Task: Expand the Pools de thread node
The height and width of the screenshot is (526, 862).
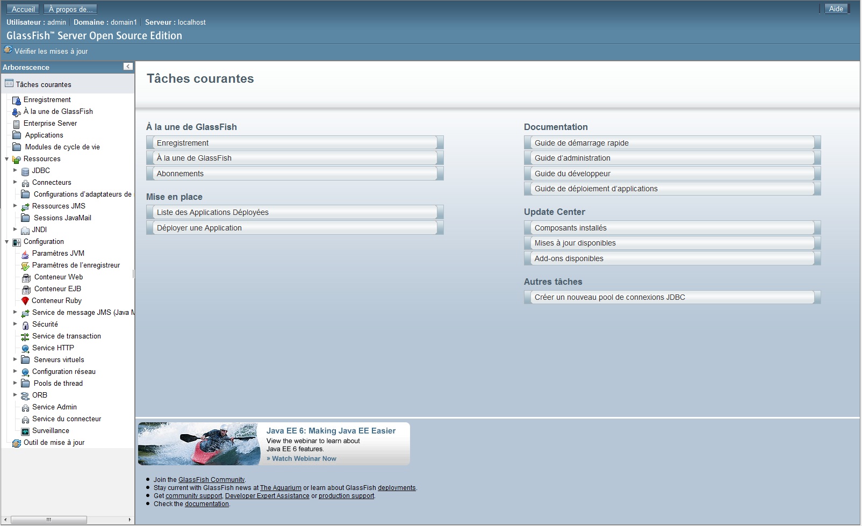Action: click(x=15, y=383)
